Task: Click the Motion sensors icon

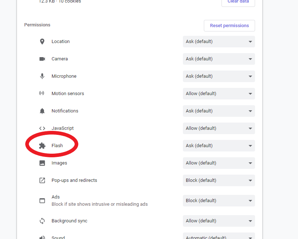Action: tap(42, 94)
